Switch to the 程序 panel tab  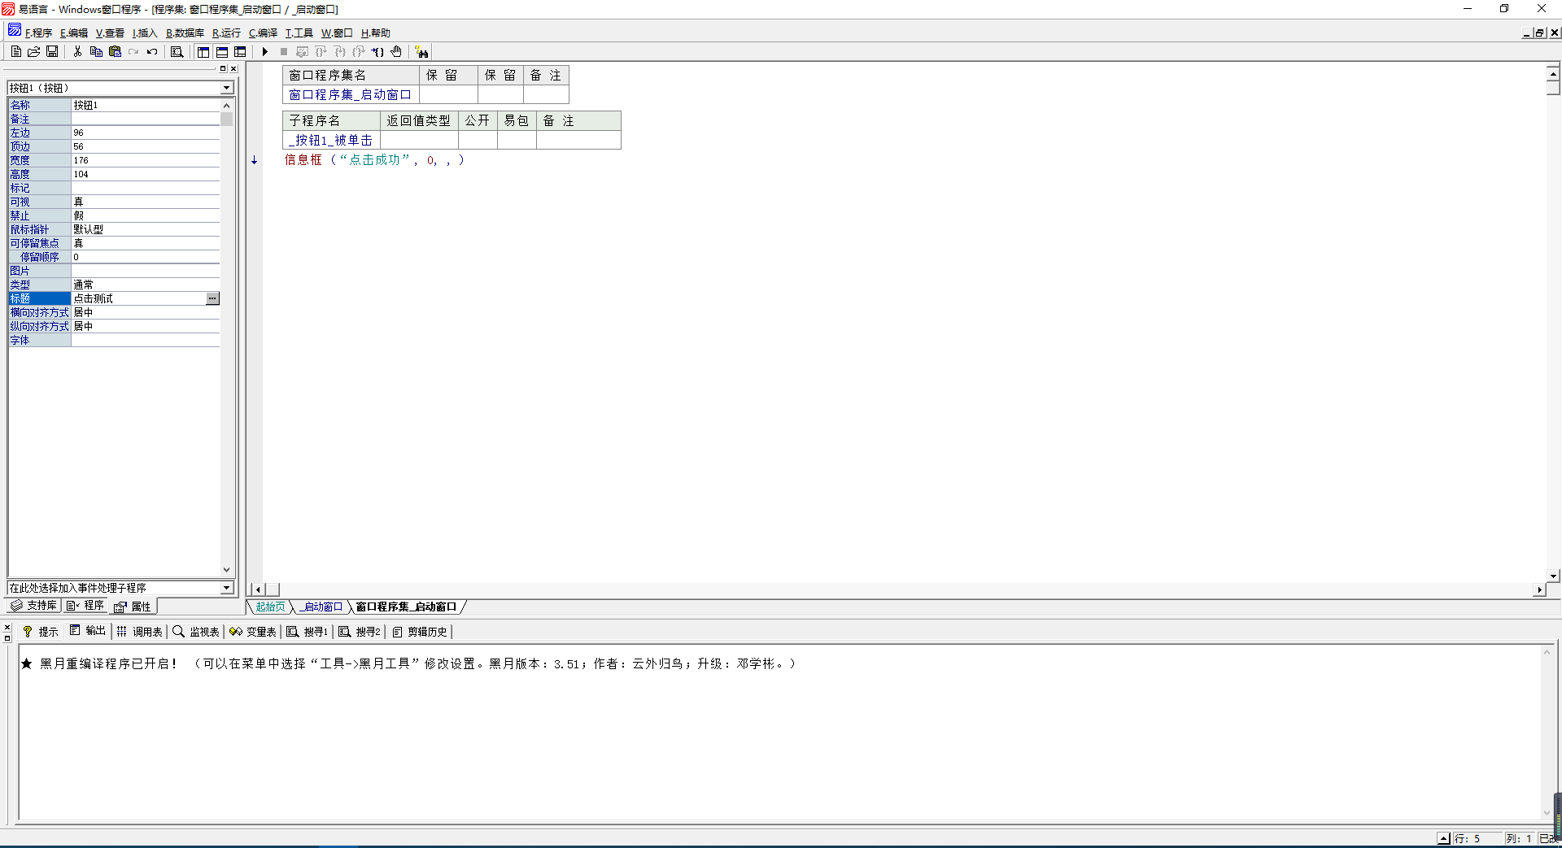[x=85, y=606]
